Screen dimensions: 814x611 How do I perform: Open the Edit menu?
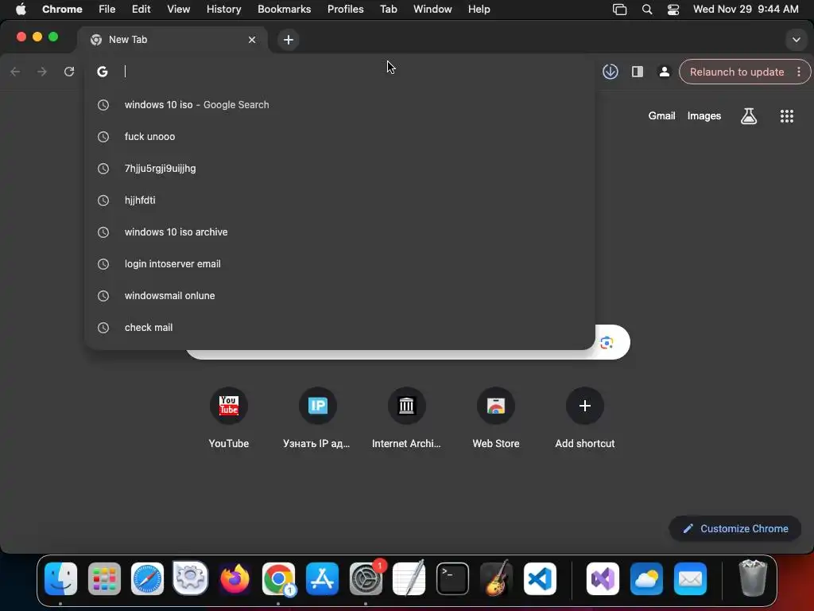point(141,10)
